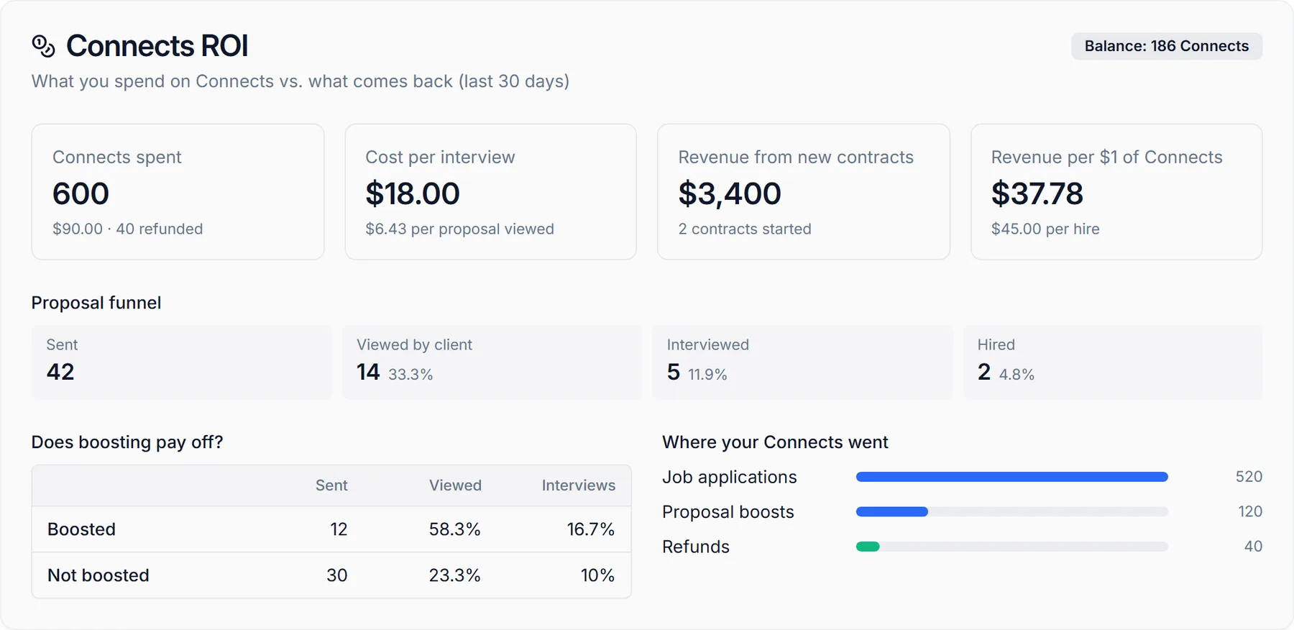
Task: Click the 2 contracts started text
Action: coord(745,229)
